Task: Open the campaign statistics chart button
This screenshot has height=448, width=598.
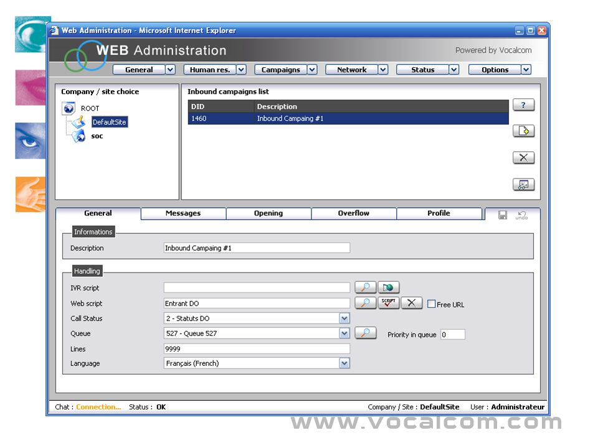Action: 523,185
